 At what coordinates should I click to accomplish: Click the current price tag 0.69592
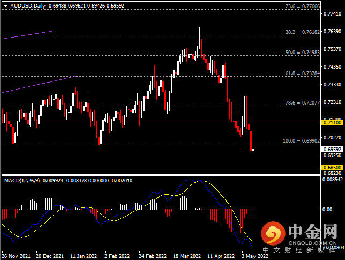[332, 150]
